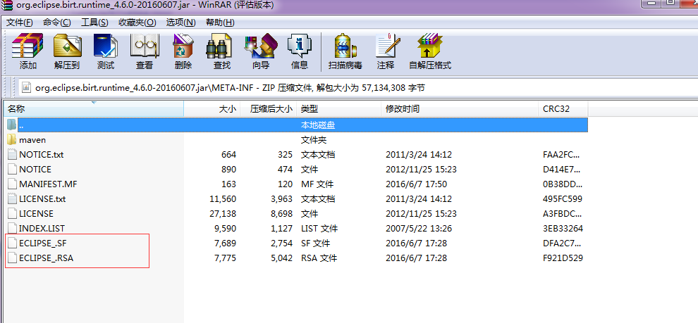
Task: Click the 'MF 文件' type cell
Action: coord(317,184)
